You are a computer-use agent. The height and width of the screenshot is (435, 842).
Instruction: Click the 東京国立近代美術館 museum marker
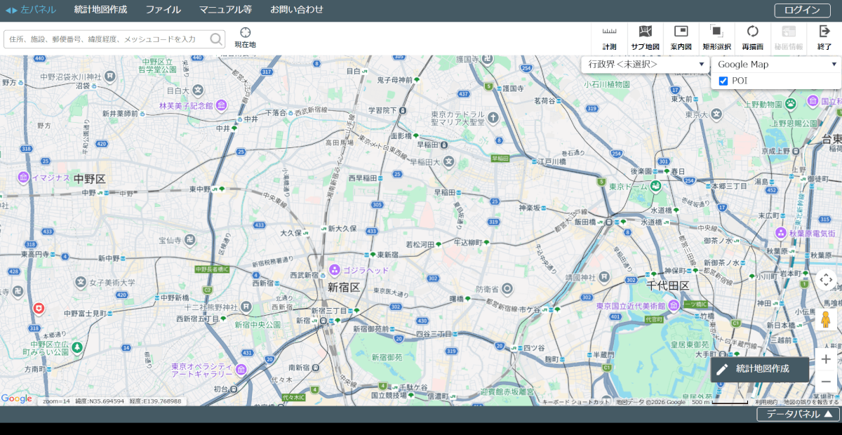click(674, 306)
